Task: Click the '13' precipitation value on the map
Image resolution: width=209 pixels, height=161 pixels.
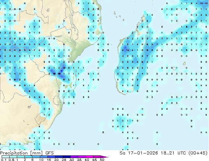Action: (x=64, y=68)
